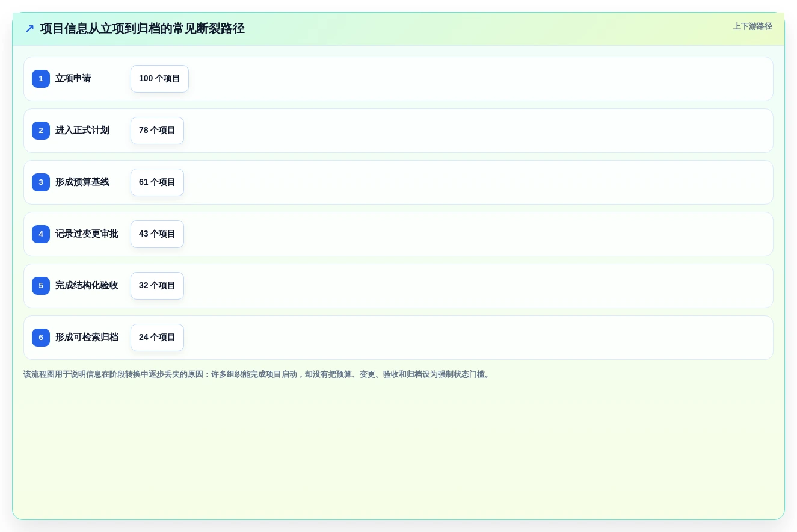Image resolution: width=797 pixels, height=532 pixels.
Task: Select the 61 个项目 chip
Action: tap(157, 182)
